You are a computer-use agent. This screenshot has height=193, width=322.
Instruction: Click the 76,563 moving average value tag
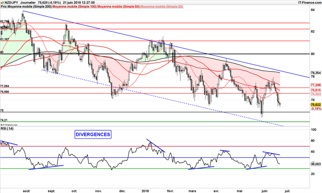[316, 94]
